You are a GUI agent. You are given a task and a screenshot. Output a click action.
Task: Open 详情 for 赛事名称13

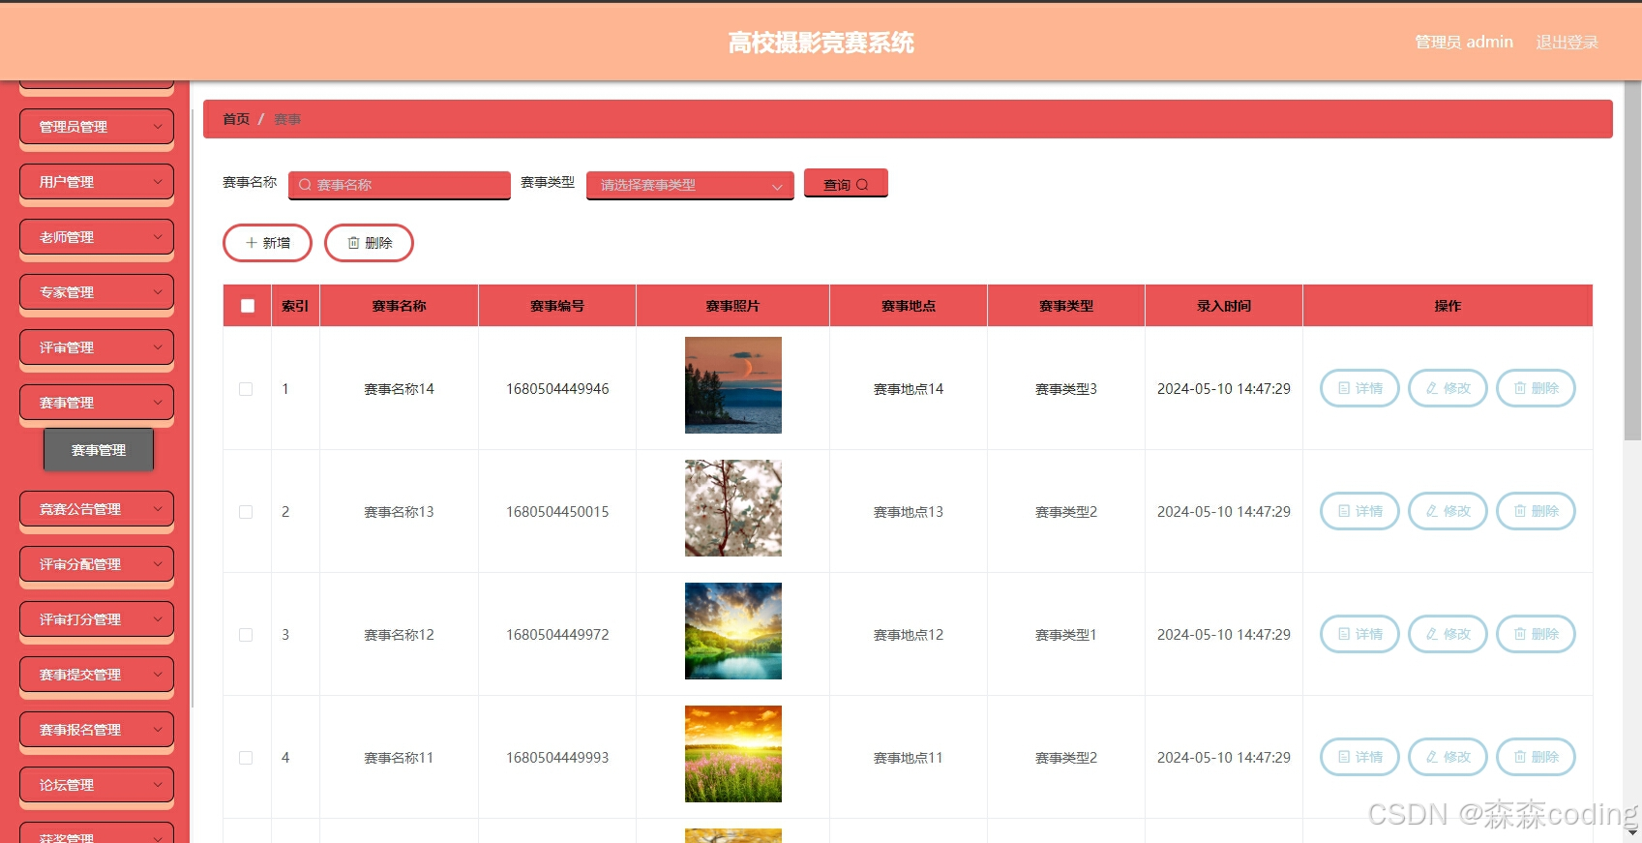tap(1359, 511)
